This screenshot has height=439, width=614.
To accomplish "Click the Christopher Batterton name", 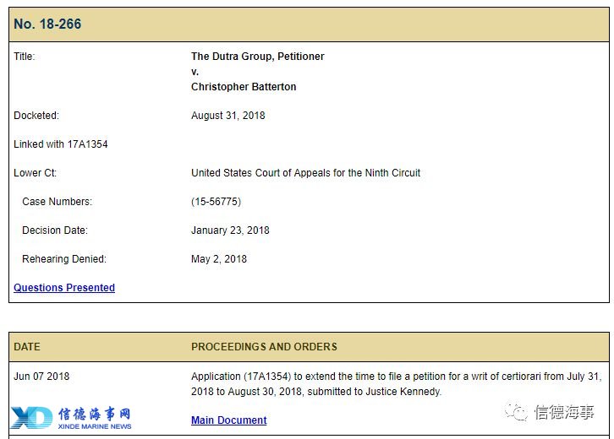I will pyautogui.click(x=244, y=87).
